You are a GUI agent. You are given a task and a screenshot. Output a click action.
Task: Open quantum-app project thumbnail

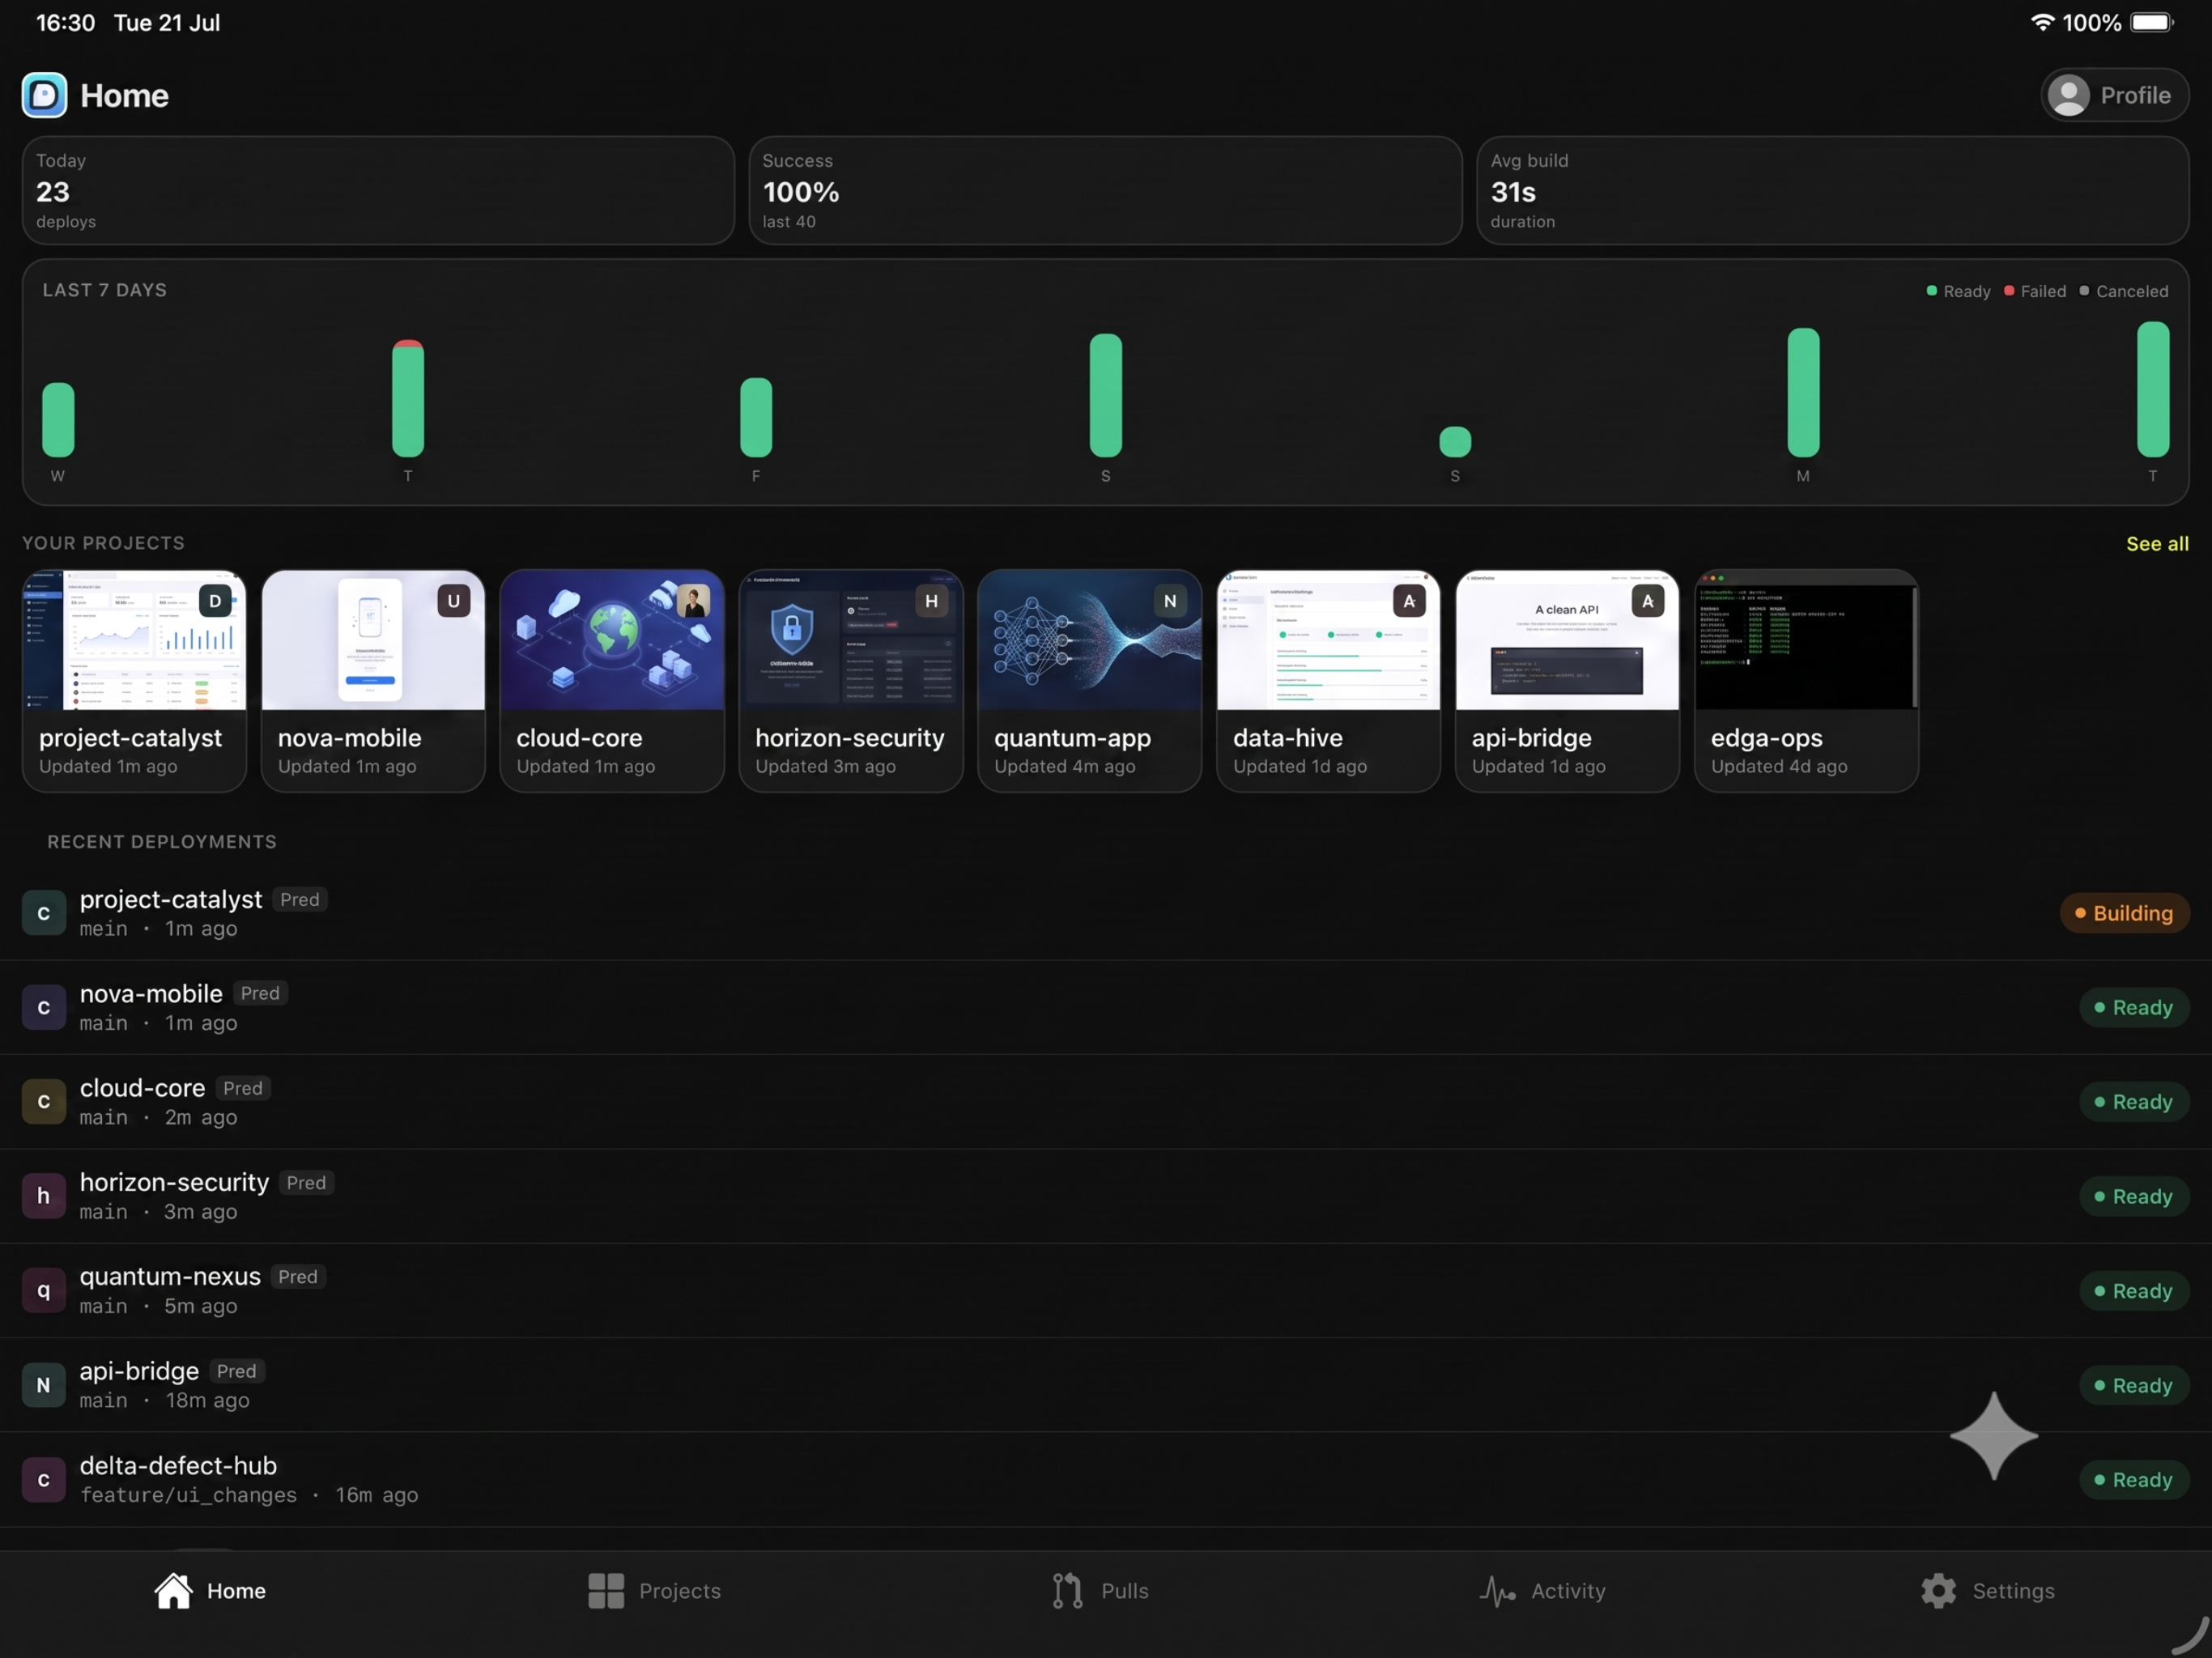click(x=1089, y=640)
